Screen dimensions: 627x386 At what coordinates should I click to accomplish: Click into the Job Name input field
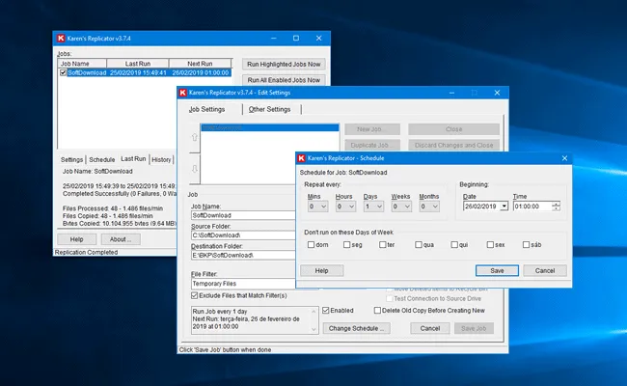click(x=243, y=215)
